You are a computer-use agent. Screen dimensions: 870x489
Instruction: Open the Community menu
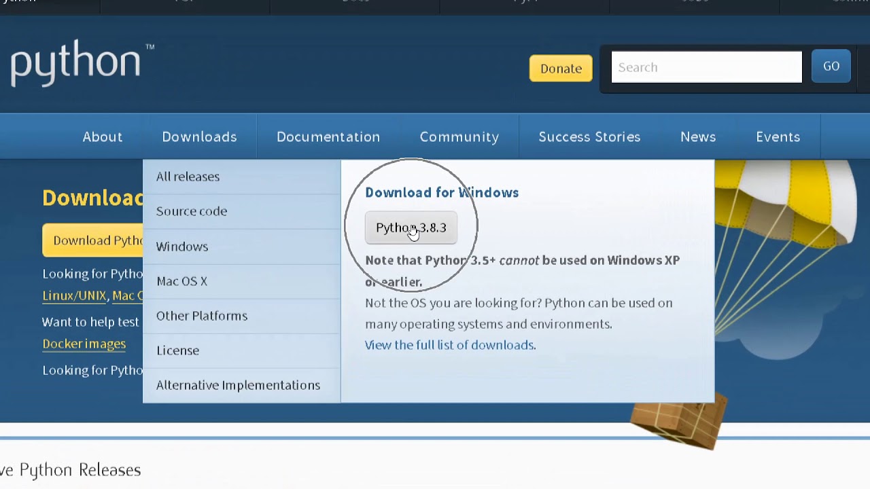[x=459, y=137]
